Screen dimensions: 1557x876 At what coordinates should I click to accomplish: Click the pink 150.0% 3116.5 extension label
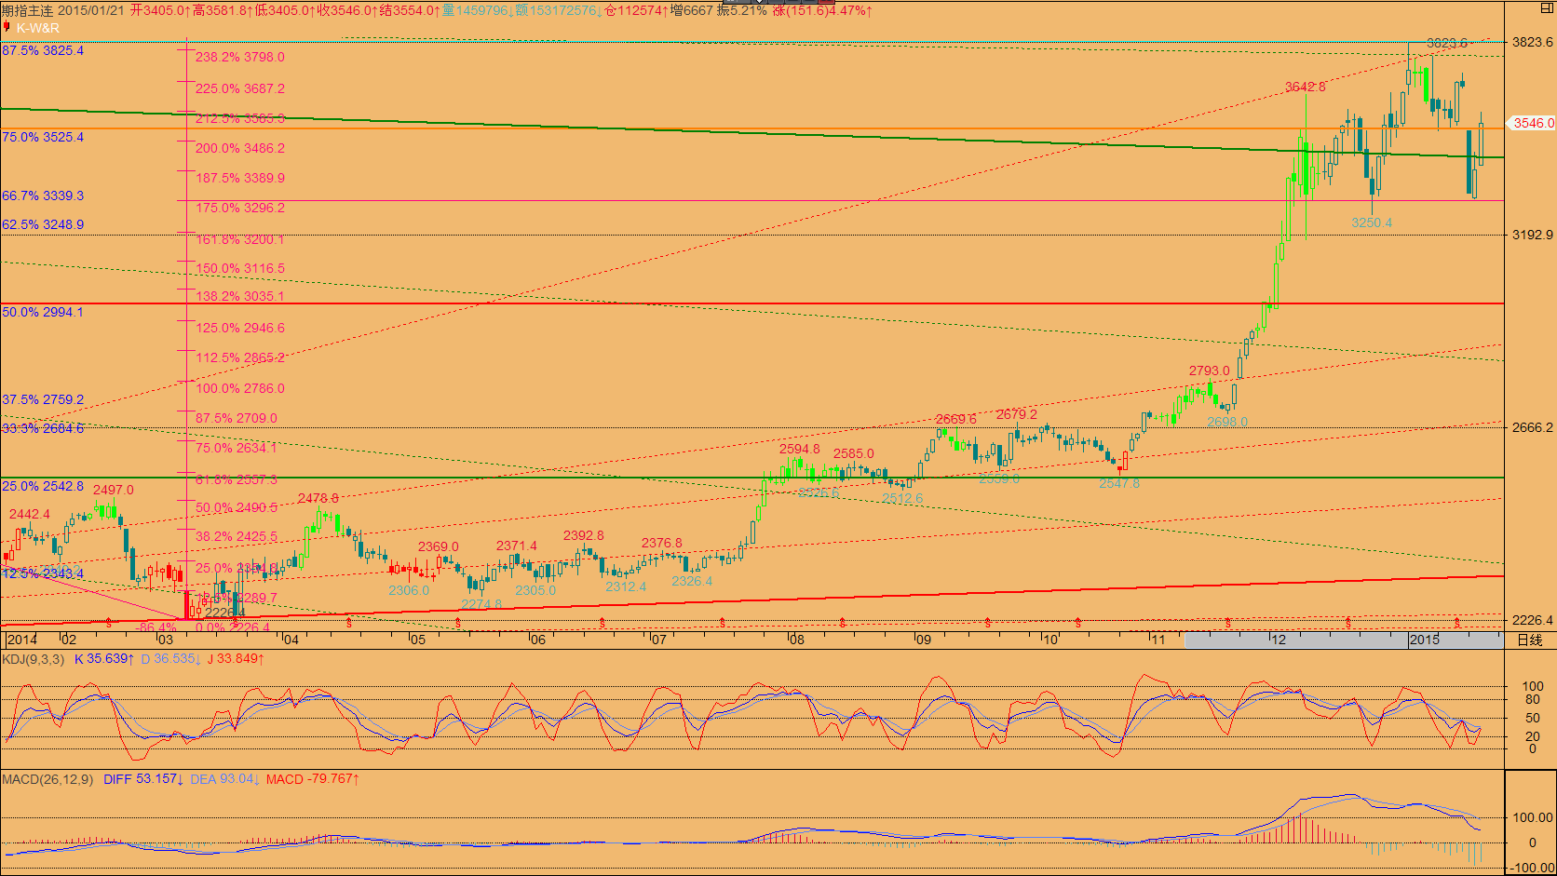240,268
